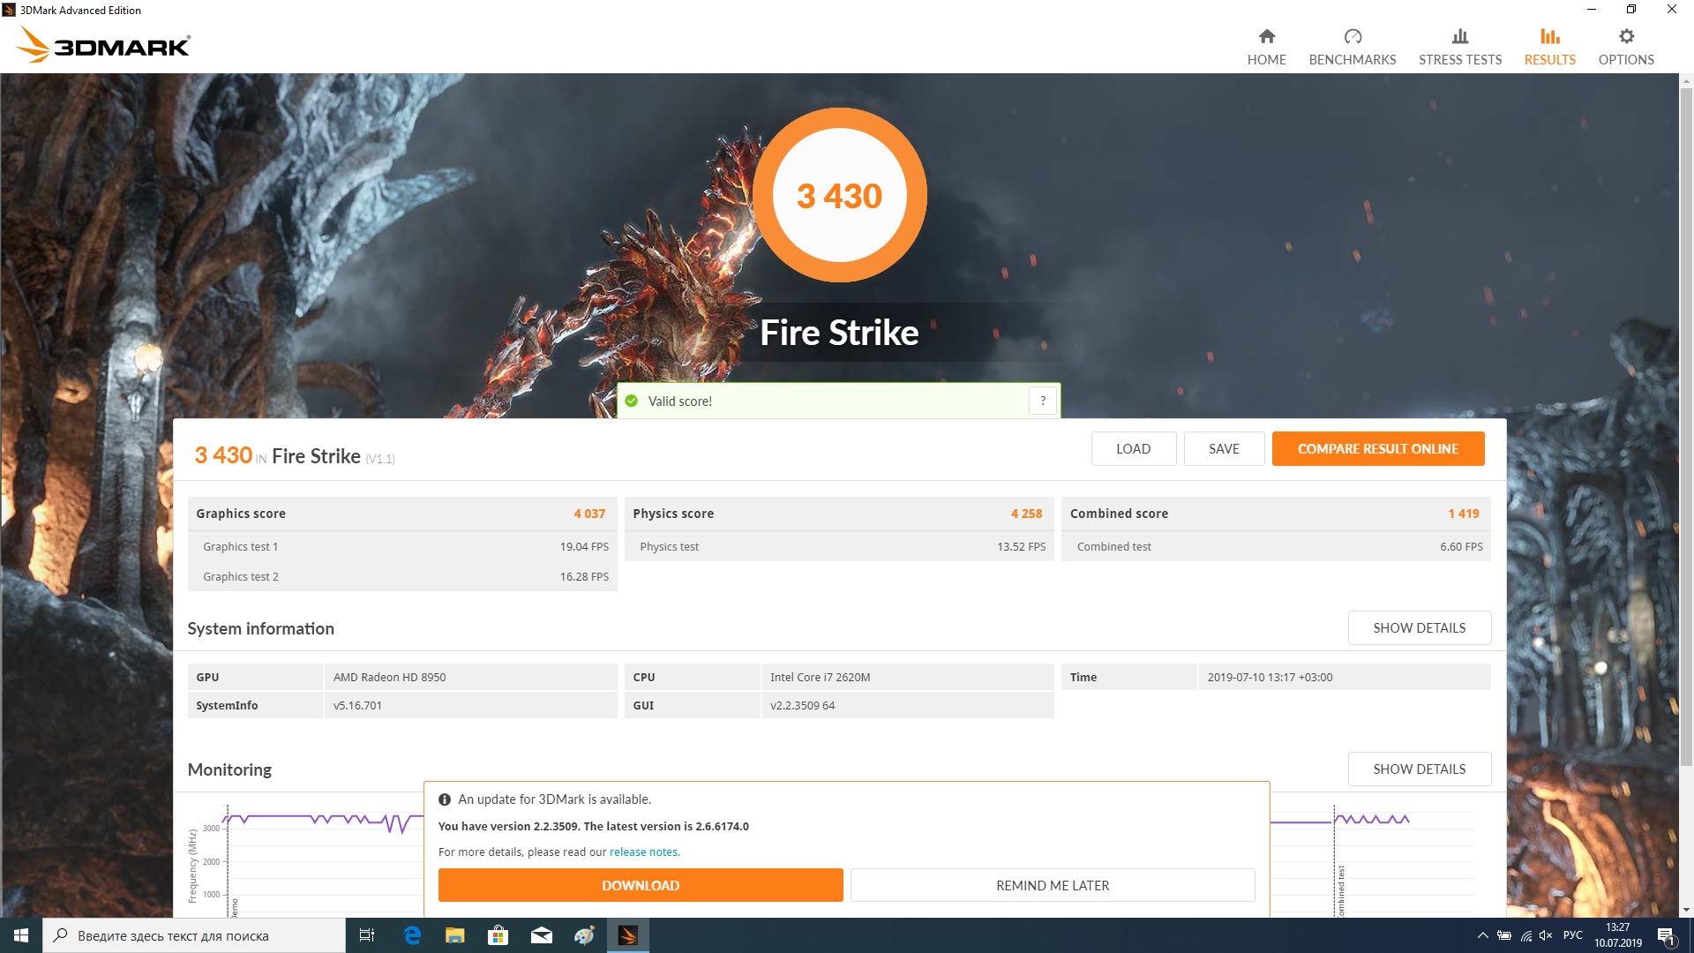Screen dimensions: 1694x953
Task: Click the Combined score value 1 419
Action: tap(1463, 514)
